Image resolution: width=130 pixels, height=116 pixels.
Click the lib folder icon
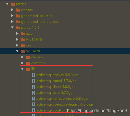pos(28,69)
